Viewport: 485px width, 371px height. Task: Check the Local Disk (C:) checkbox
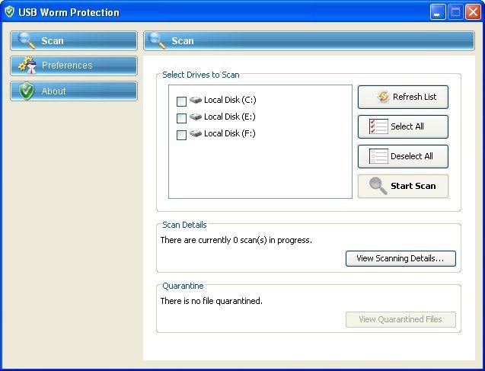(181, 101)
